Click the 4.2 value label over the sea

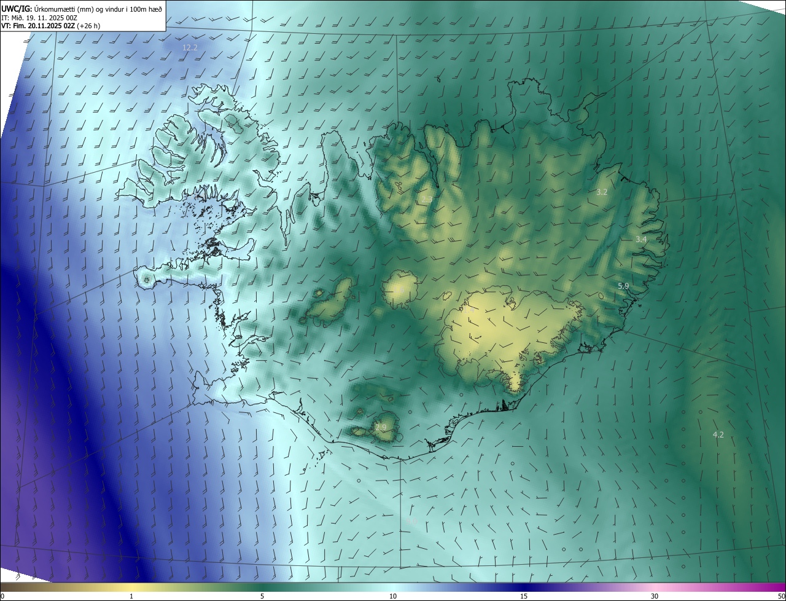(x=718, y=434)
